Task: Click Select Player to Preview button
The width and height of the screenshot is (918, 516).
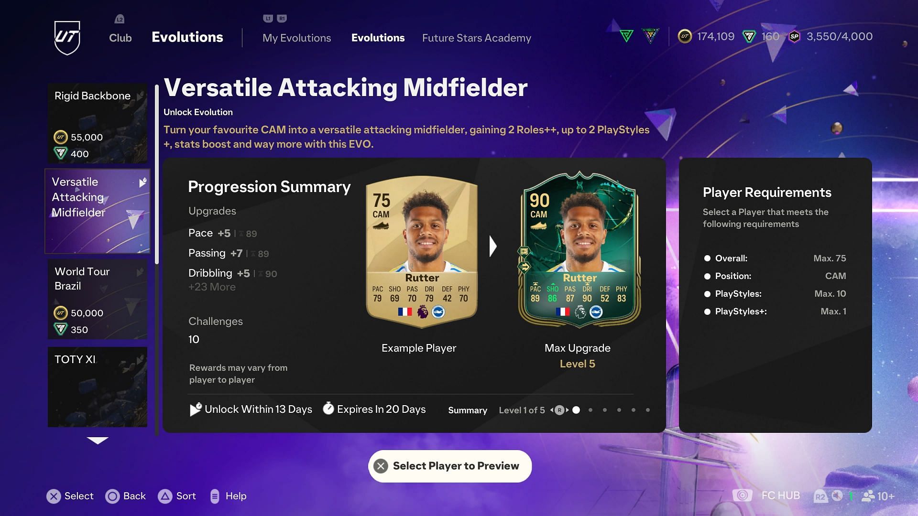Action: tap(450, 466)
